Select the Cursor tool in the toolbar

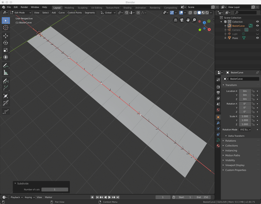tap(6, 28)
